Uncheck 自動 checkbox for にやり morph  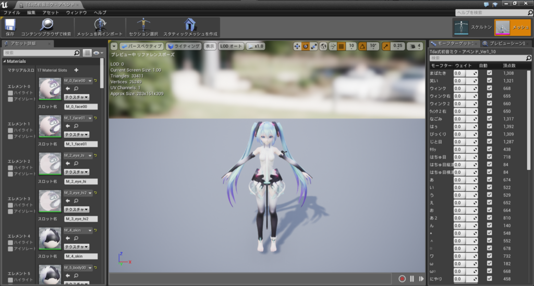pyautogui.click(x=489, y=279)
